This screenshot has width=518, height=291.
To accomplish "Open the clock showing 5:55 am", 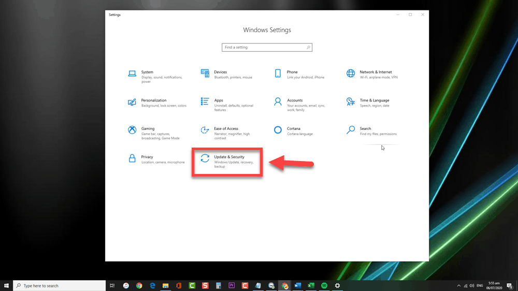I will point(494,285).
